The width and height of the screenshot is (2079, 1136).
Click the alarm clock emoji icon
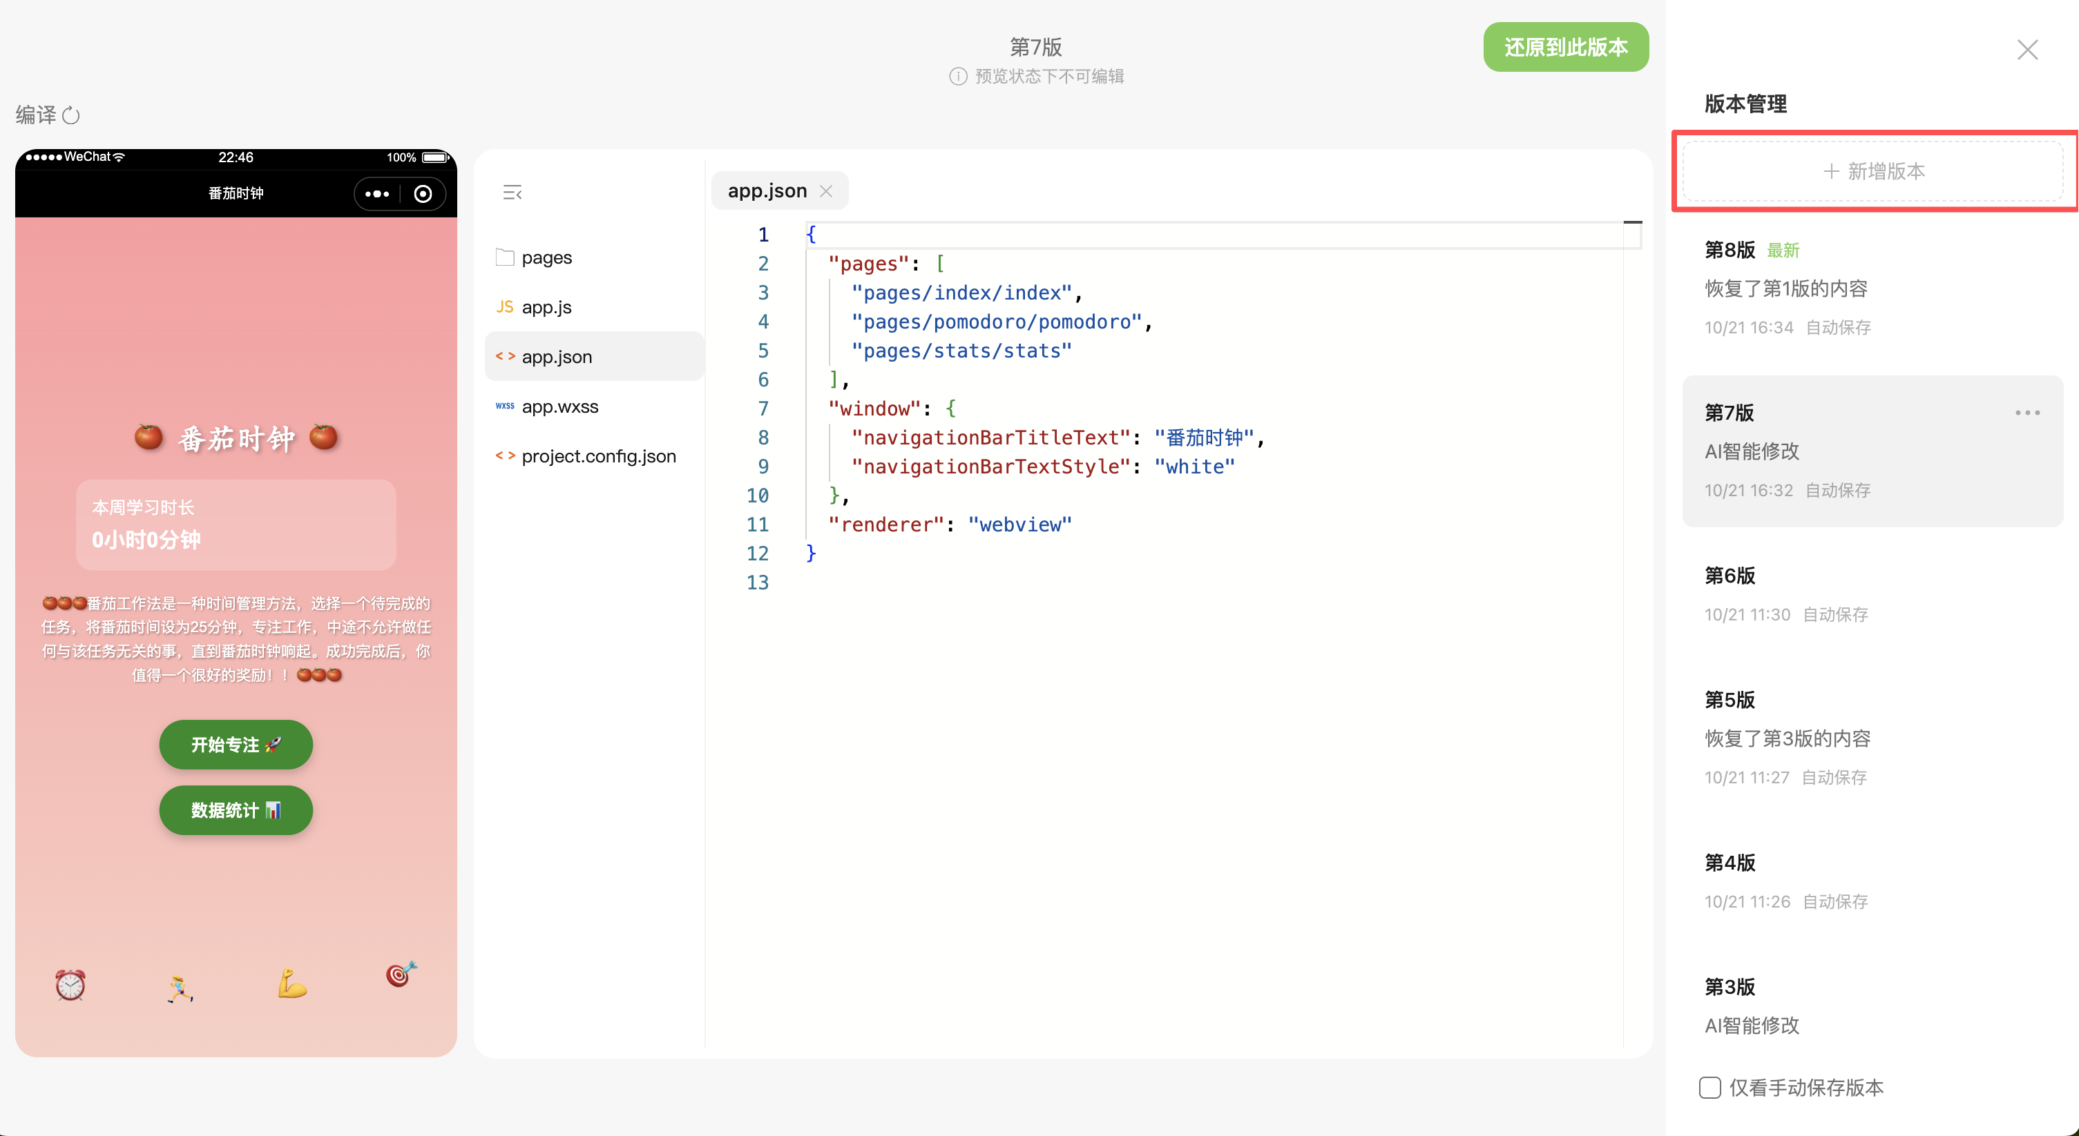point(70,984)
